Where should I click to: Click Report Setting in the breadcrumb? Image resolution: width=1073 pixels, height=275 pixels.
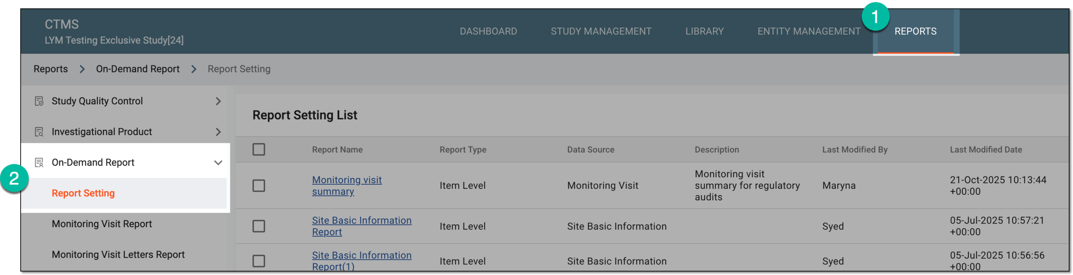(x=239, y=69)
